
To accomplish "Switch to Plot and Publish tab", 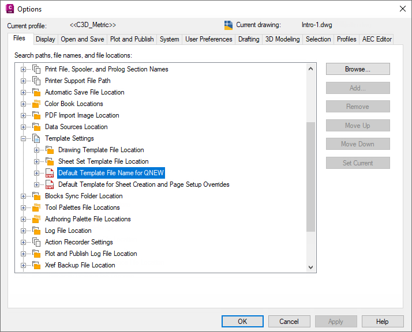I will [132, 39].
